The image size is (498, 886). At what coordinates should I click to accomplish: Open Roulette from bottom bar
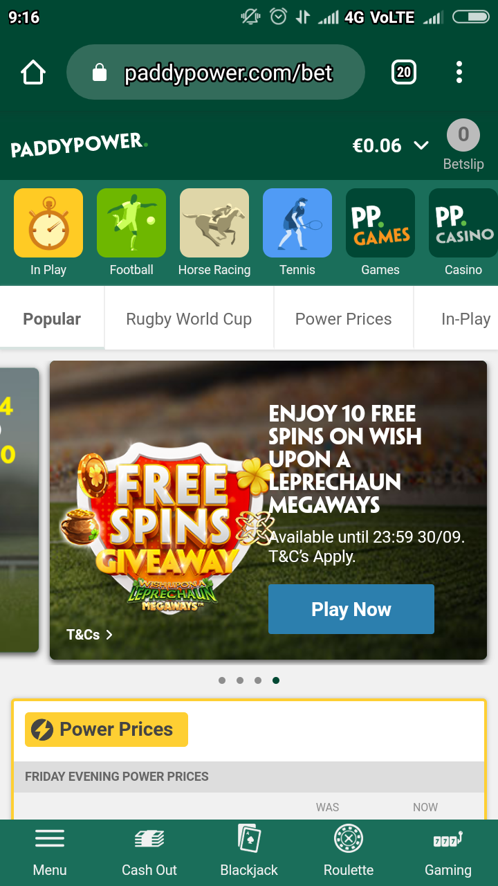349,853
